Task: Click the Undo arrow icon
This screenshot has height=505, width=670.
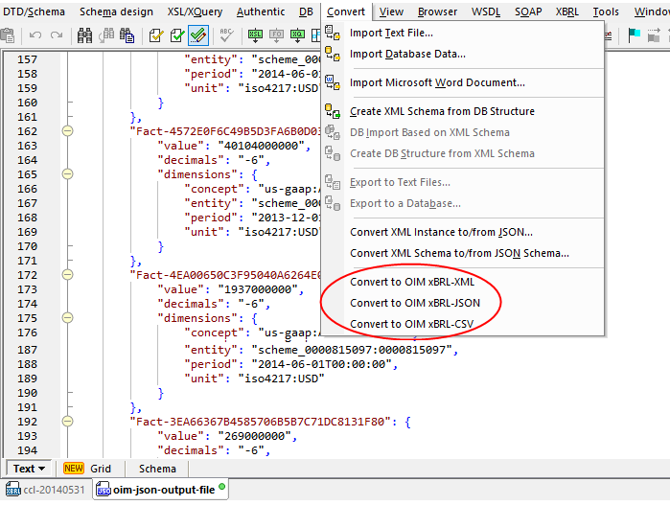Action: coord(35,35)
